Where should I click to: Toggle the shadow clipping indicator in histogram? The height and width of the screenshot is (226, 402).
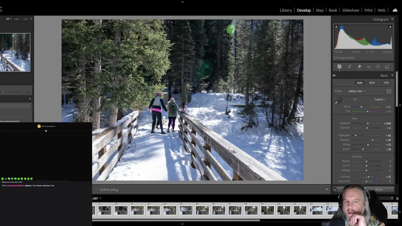click(x=336, y=27)
